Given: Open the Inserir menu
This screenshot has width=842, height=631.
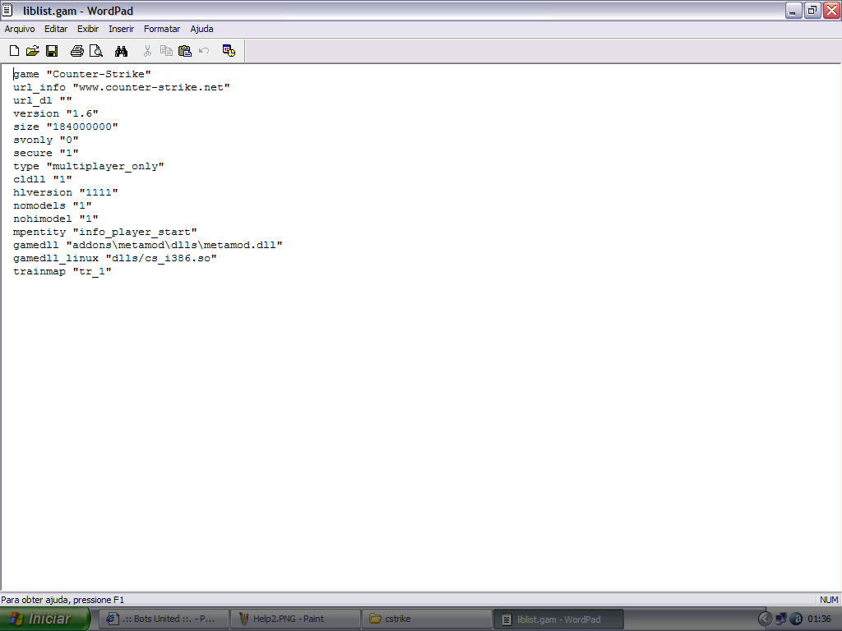Looking at the screenshot, I should (122, 29).
